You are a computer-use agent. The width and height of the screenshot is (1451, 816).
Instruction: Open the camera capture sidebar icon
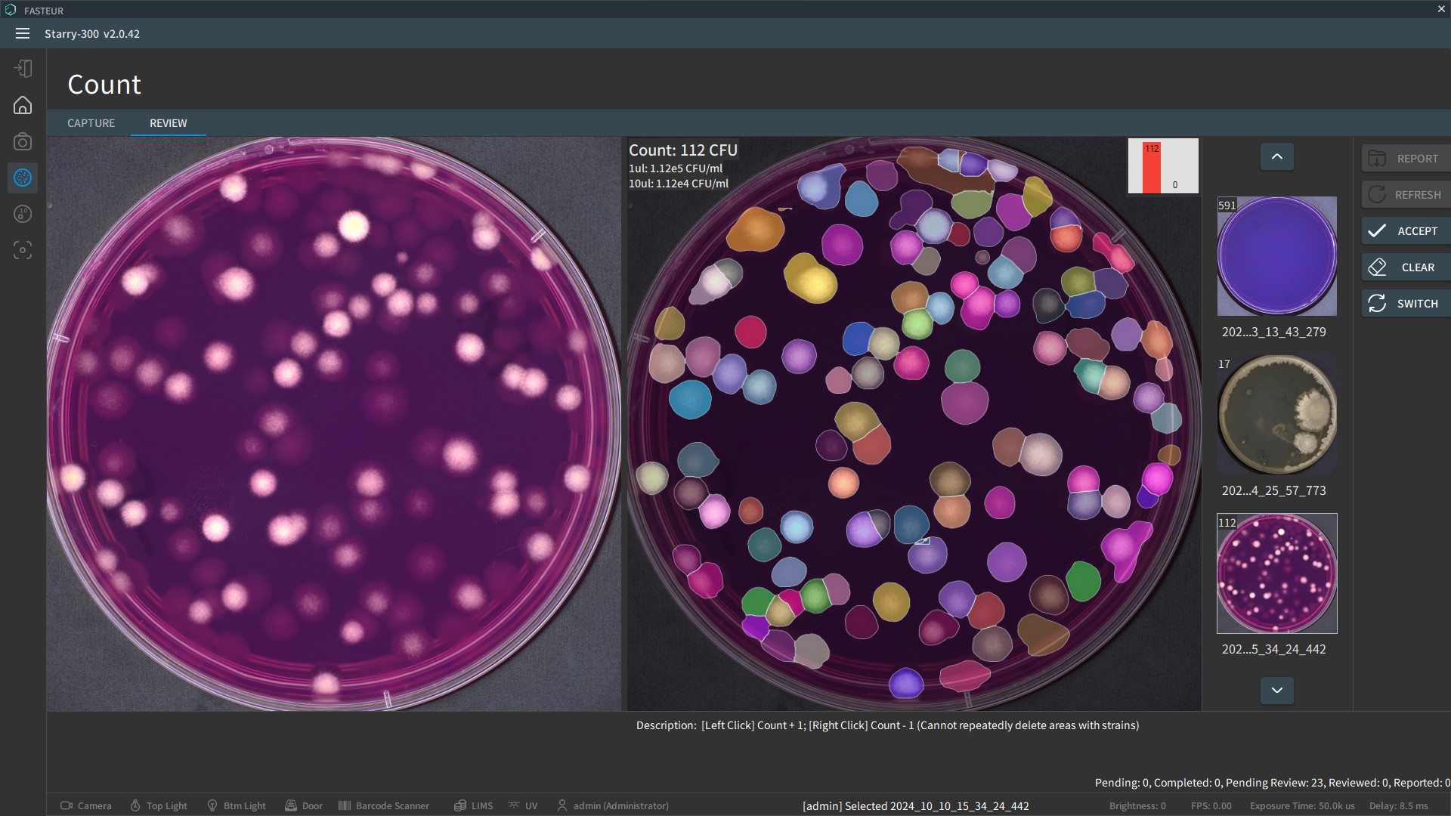pos(23,141)
